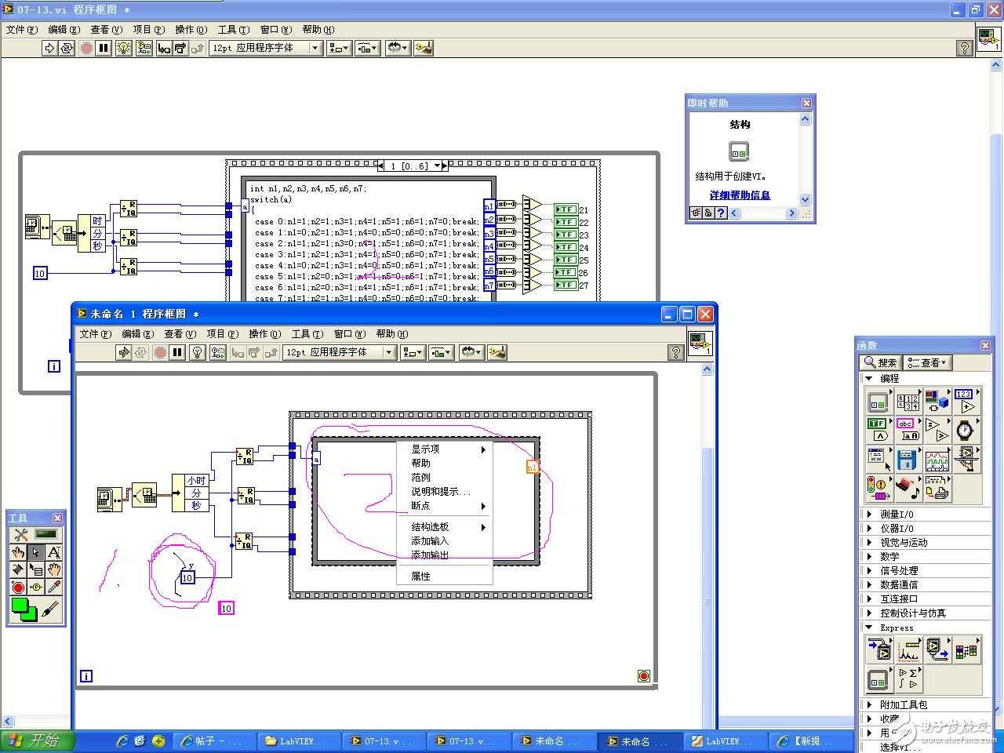The height and width of the screenshot is (753, 1004).
Task: Toggle highlight execution lightbulb in 未命名 1 window
Action: click(x=198, y=353)
